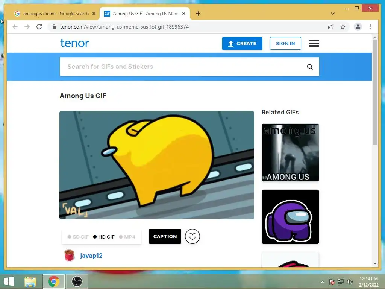
Task: Click the CAPTION button
Action: (165, 236)
